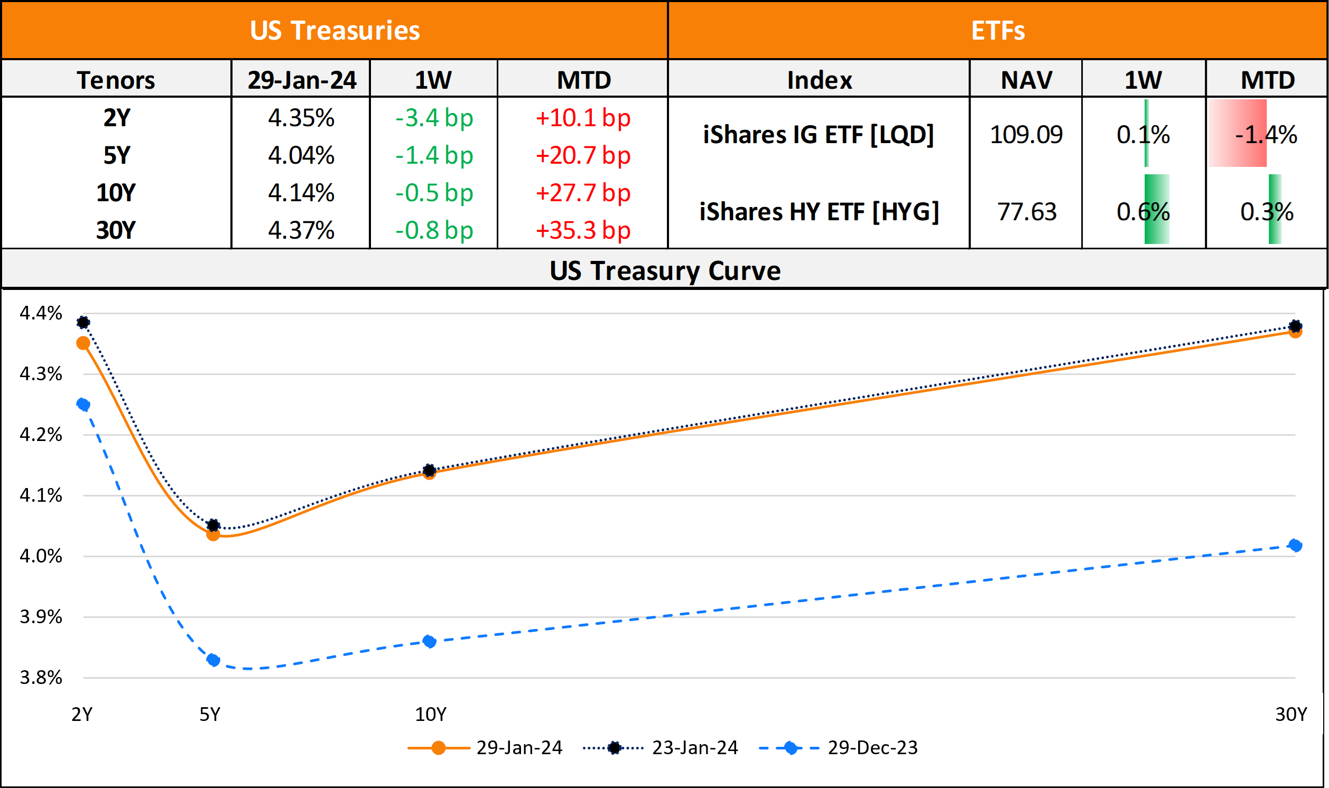Image resolution: width=1329 pixels, height=788 pixels.
Task: Click the green HYG 1W 0.6% data bar
Action: [1156, 209]
